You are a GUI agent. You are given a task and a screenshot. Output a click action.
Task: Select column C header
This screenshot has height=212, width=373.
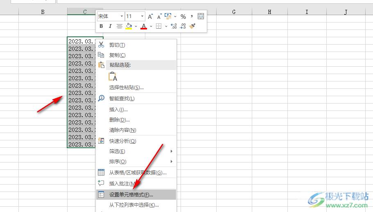85,12
